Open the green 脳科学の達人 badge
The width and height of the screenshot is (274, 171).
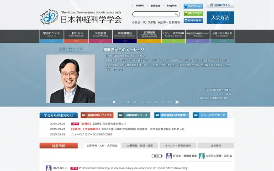193,13
